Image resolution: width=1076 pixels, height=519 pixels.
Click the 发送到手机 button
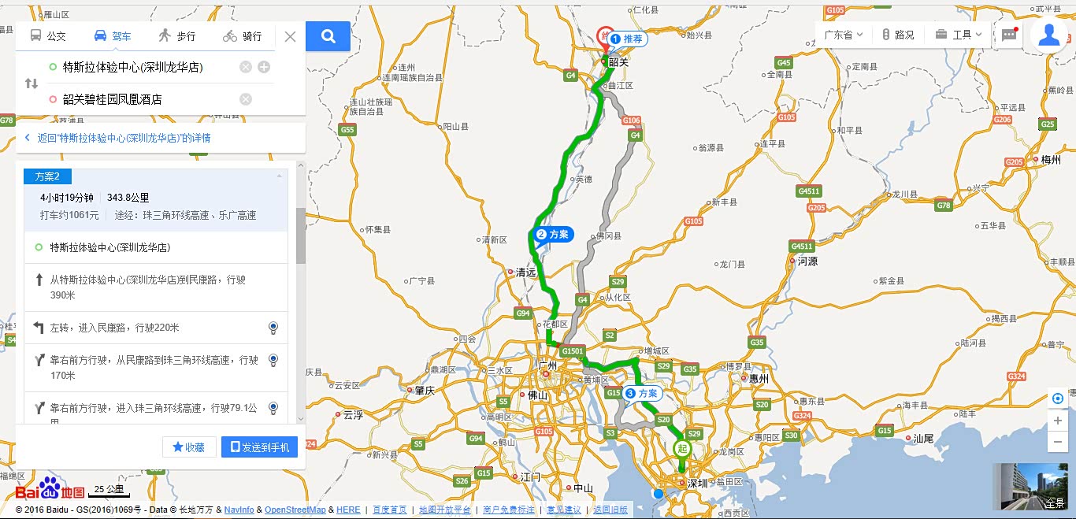[259, 447]
